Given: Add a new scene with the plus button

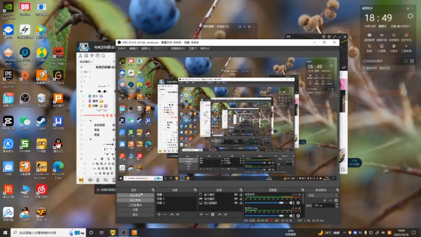Looking at the screenshot, I should [159, 214].
